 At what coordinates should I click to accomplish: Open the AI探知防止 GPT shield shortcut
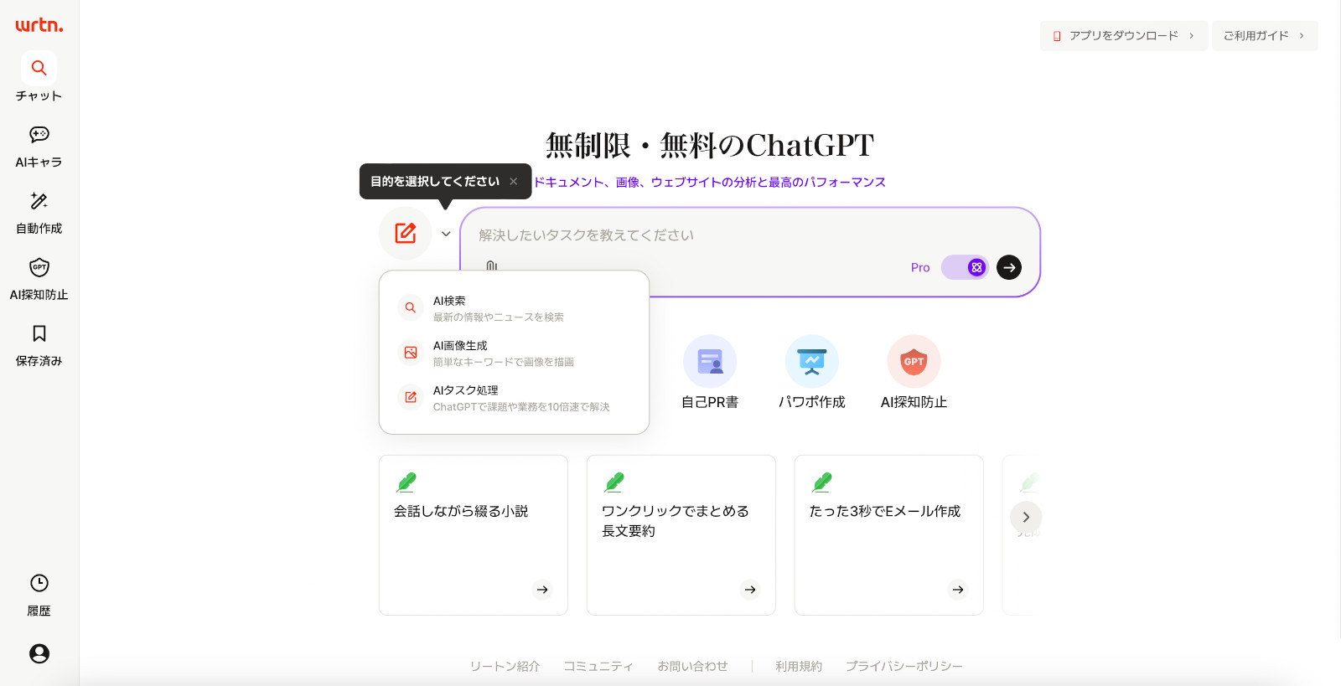point(914,361)
